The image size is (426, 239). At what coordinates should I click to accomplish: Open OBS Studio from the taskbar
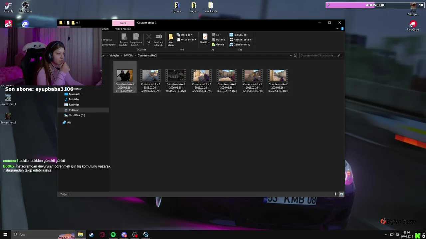tap(135, 235)
